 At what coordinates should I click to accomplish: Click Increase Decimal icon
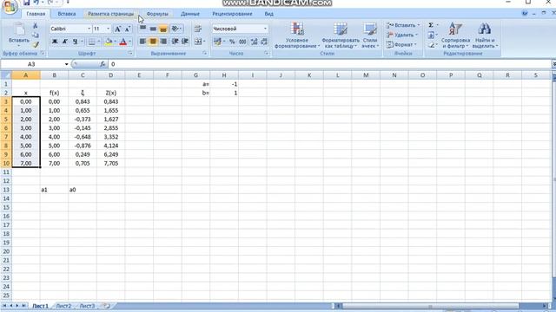[x=254, y=42]
